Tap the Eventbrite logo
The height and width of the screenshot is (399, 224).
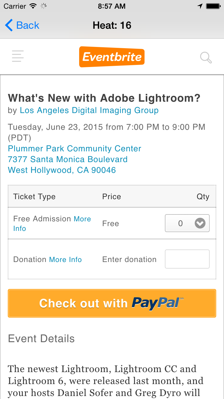point(112,57)
